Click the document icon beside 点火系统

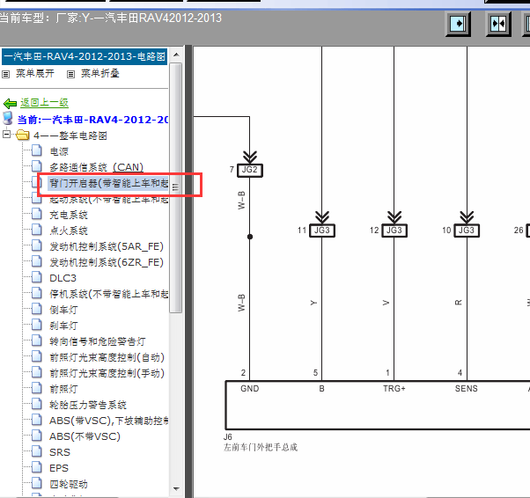[x=37, y=230]
